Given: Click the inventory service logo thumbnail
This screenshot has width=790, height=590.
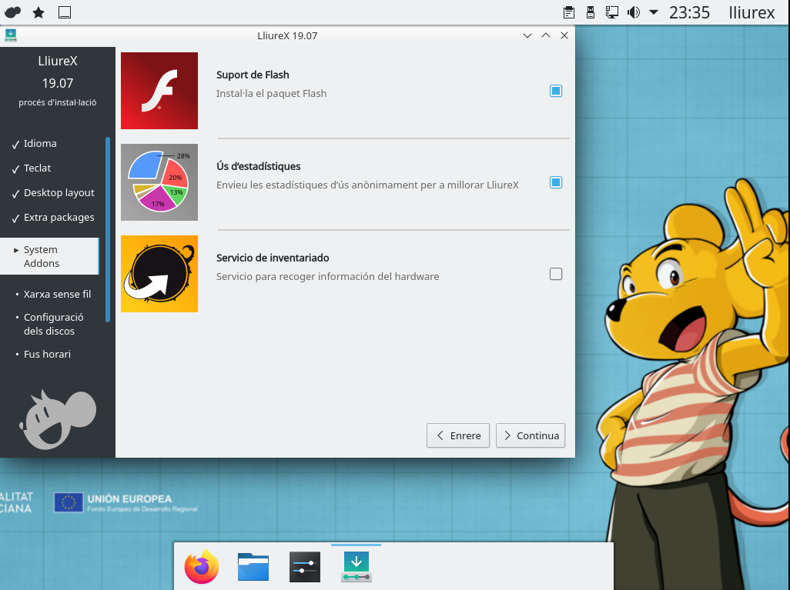Looking at the screenshot, I should tap(159, 274).
